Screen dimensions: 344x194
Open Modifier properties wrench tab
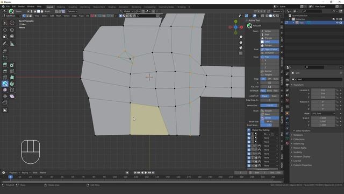[x=287, y=119]
